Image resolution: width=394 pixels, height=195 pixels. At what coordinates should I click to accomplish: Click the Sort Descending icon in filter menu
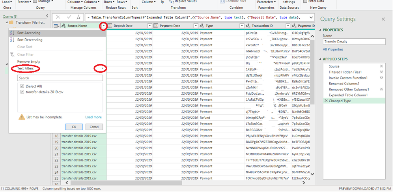tap(12, 40)
